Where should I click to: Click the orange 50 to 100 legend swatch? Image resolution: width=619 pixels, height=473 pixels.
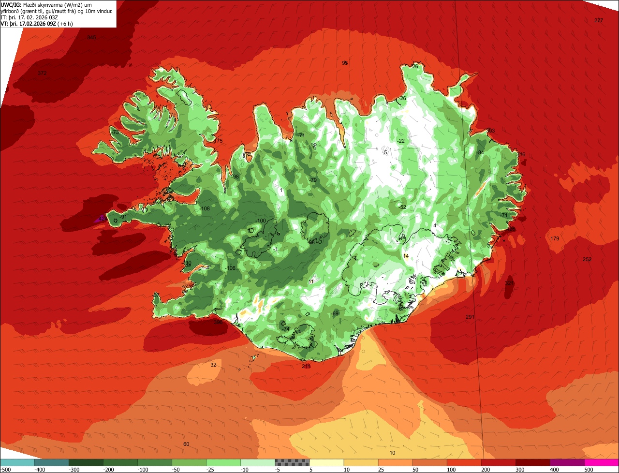[x=429, y=462]
